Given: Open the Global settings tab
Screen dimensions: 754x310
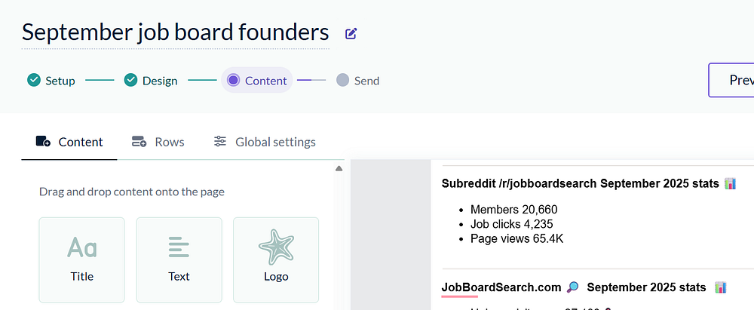Looking at the screenshot, I should click(x=265, y=142).
